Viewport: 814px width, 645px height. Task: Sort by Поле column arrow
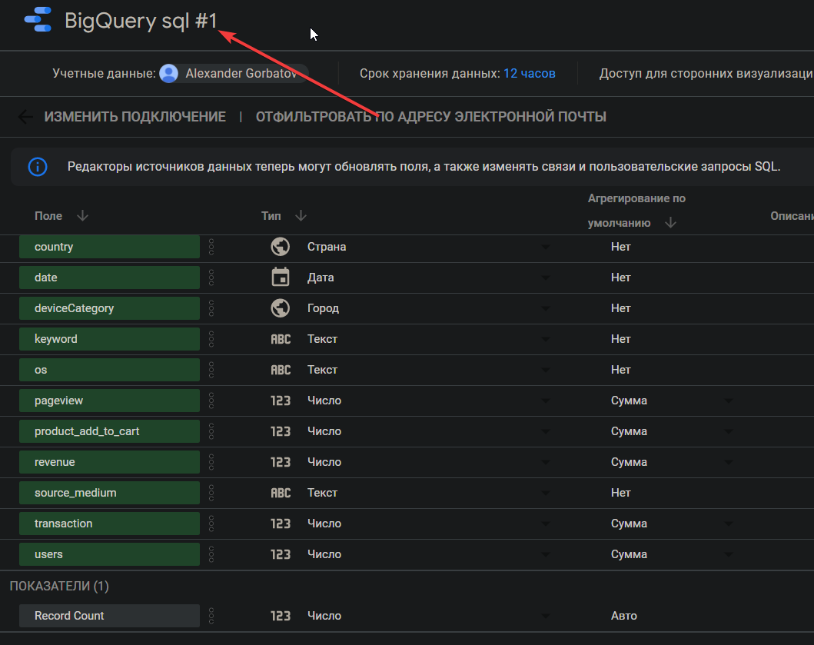pos(82,215)
